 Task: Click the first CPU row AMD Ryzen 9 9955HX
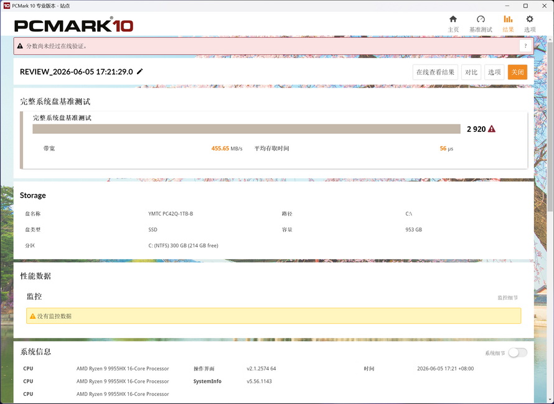pyautogui.click(x=123, y=369)
